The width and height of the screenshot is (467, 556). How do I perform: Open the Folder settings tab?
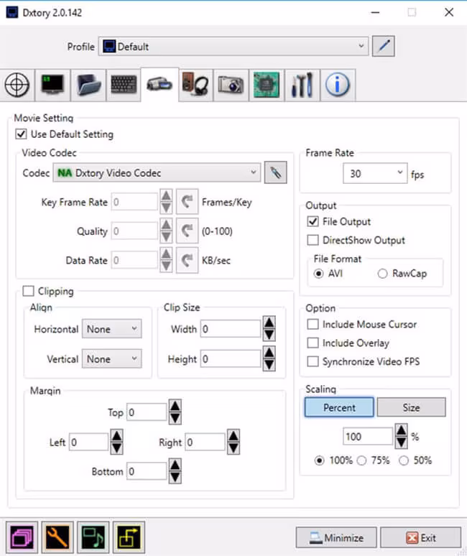click(x=88, y=85)
